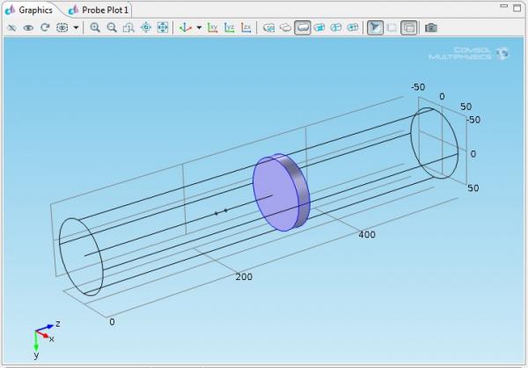
Task: Click the axis label 400
Action: 367,234
